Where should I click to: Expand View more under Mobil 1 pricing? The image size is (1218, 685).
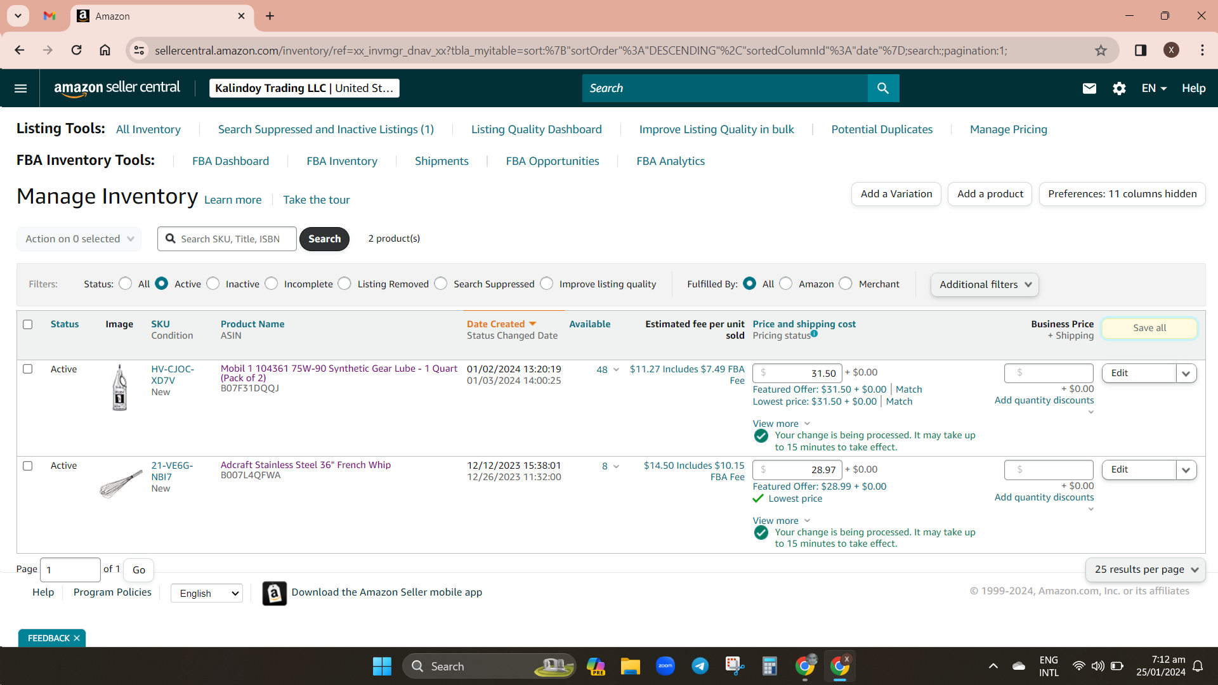(x=782, y=424)
